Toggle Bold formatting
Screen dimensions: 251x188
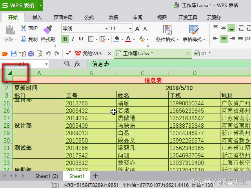pos(65,39)
